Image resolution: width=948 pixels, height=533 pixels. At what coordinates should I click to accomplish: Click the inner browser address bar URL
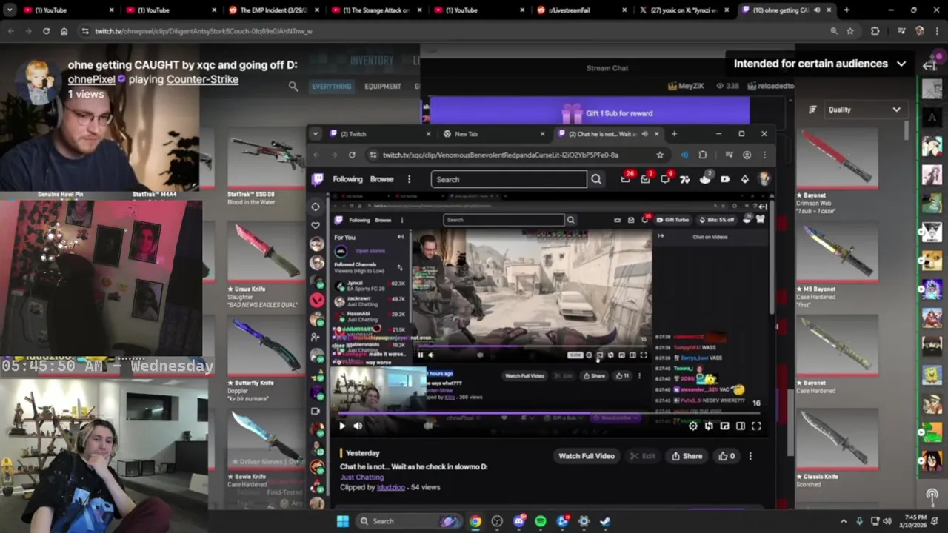coord(501,155)
